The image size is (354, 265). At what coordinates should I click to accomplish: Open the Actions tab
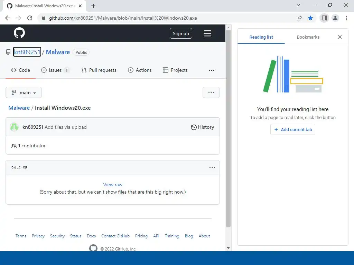tap(140, 70)
